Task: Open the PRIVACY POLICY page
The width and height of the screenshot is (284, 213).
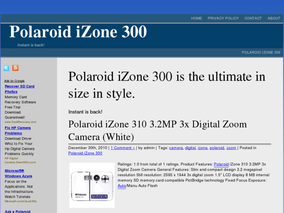Action: 223,18
